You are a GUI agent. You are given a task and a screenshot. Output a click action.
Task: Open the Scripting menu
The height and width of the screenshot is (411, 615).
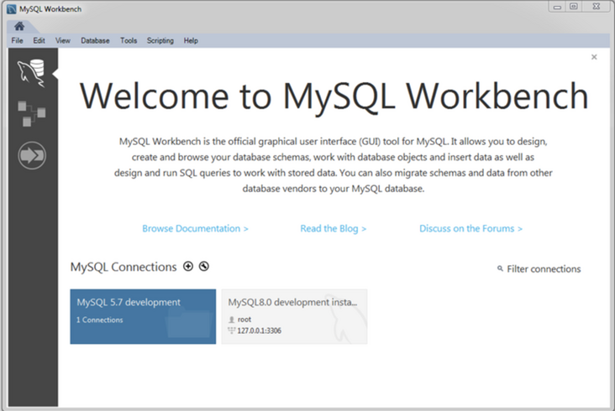(x=160, y=40)
